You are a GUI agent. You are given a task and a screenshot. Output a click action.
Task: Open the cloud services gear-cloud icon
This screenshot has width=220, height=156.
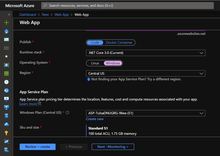(x=6, y=124)
